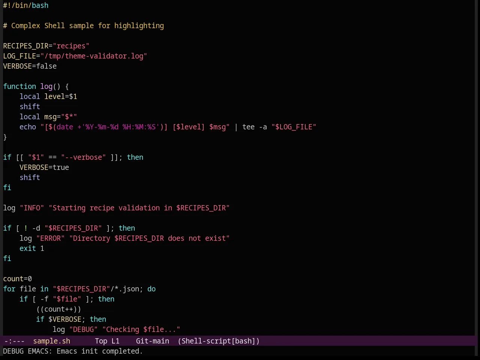Place cursor on the exit 1 line
This screenshot has height=360, width=480.
[x=32, y=249]
